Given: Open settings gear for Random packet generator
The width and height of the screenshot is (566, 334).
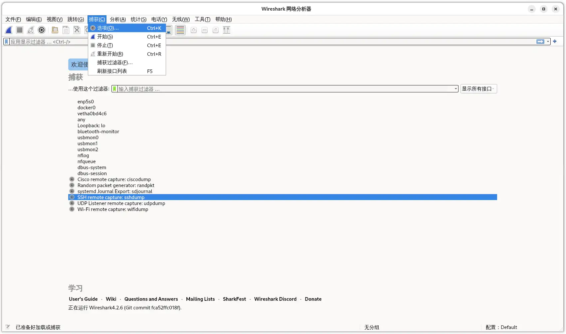Looking at the screenshot, I should click(72, 185).
